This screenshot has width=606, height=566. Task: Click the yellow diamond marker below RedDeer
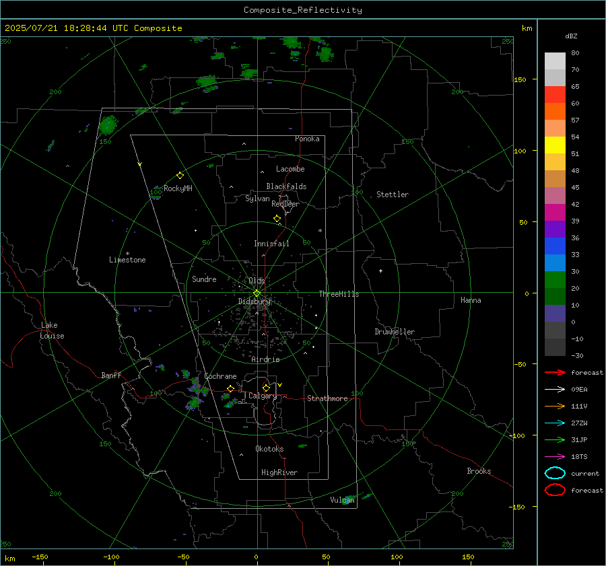coord(277,219)
